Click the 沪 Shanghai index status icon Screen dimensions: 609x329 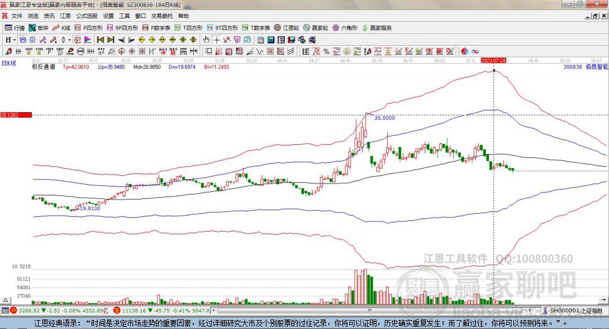14,311
